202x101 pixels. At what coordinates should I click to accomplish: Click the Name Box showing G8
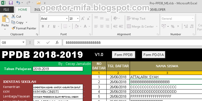point(11,42)
